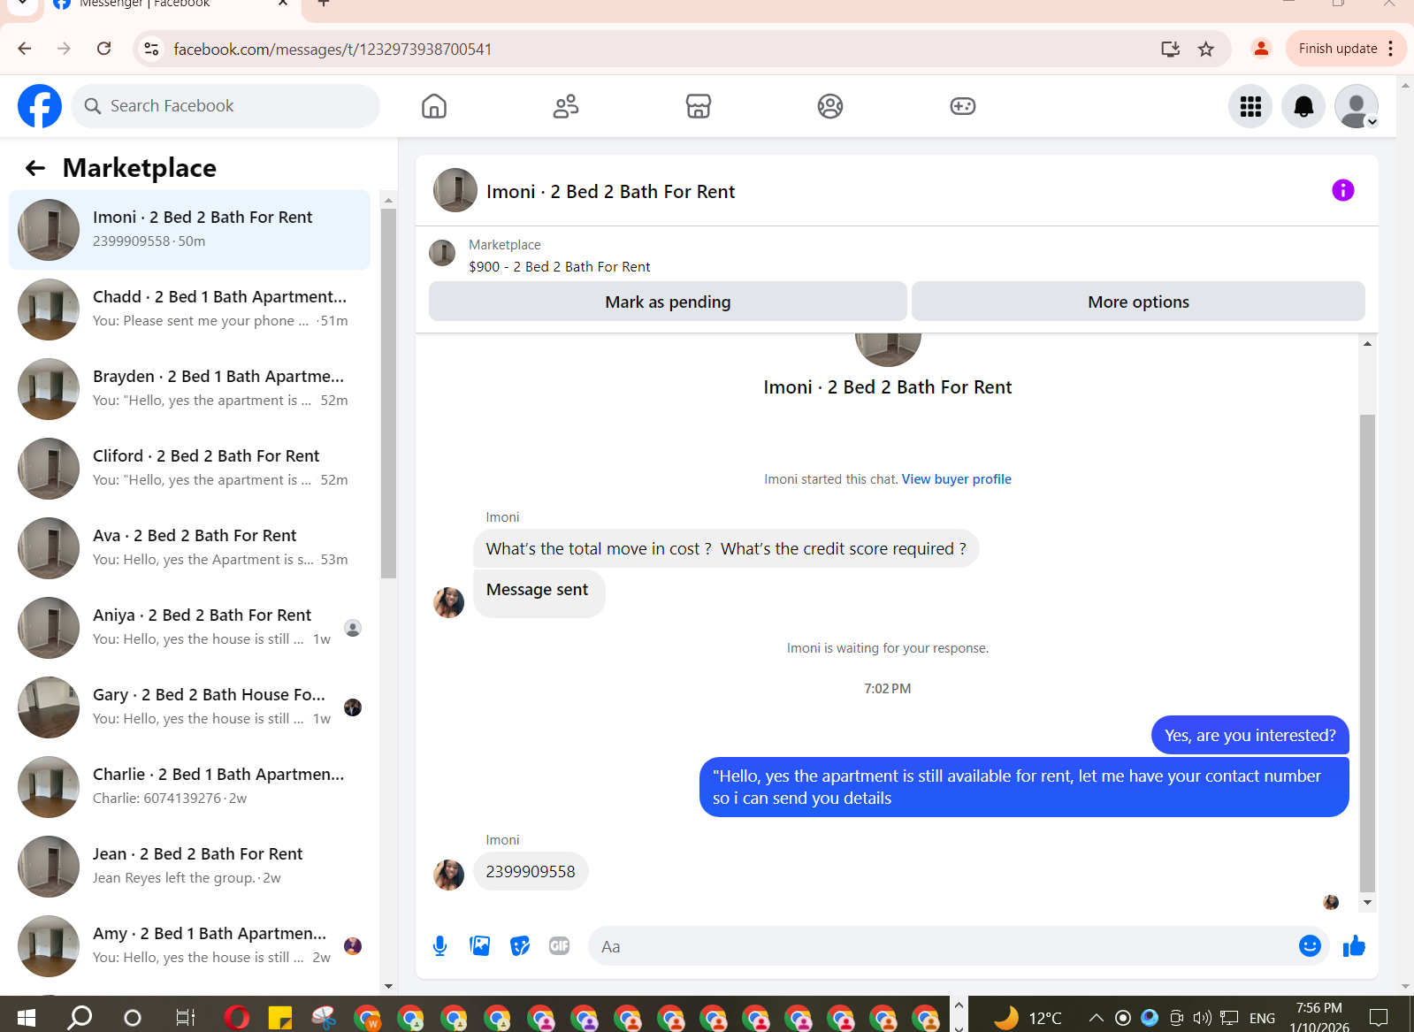The width and height of the screenshot is (1414, 1032).
Task: Click the chat header Imoni thumbnail
Action: tap(455, 190)
